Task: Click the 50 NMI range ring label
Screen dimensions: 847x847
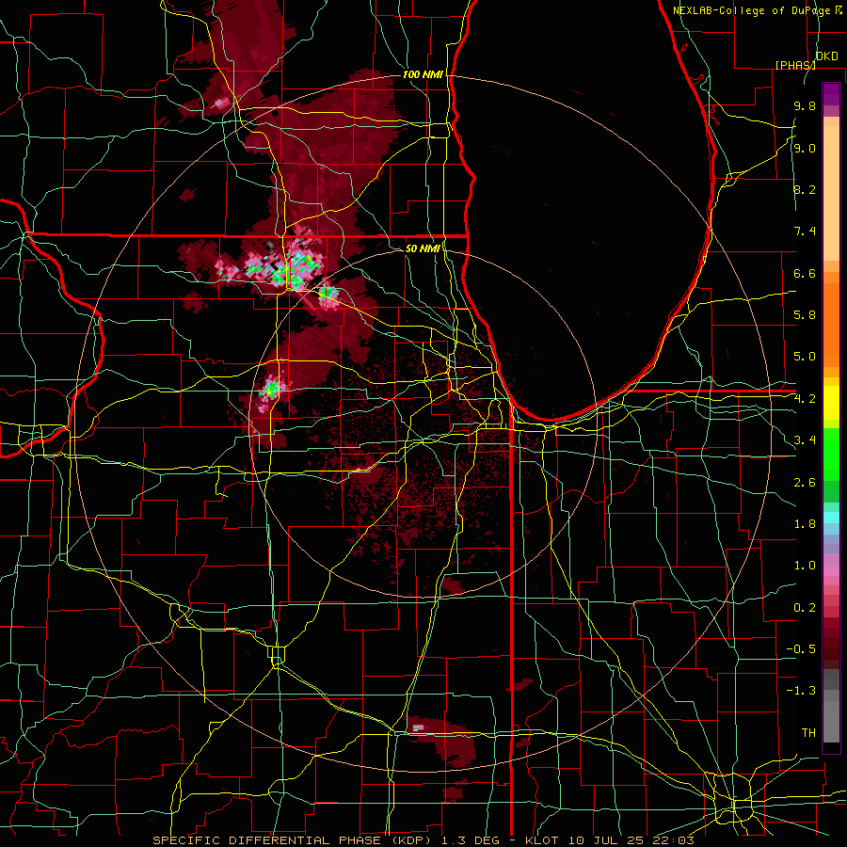Action: pos(423,248)
